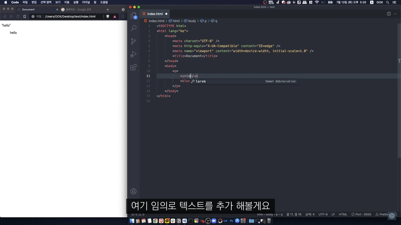Open body breadcrumb dropdown
This screenshot has width=401, height=225.
190,21
